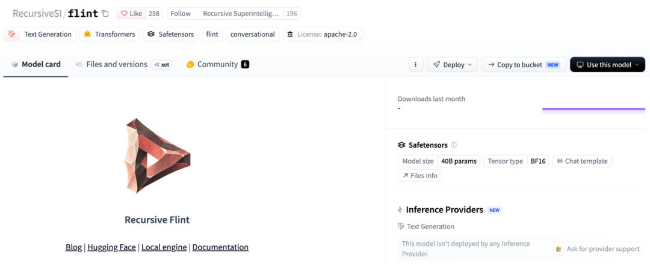Click the Model card cube icon

pyautogui.click(x=14, y=64)
